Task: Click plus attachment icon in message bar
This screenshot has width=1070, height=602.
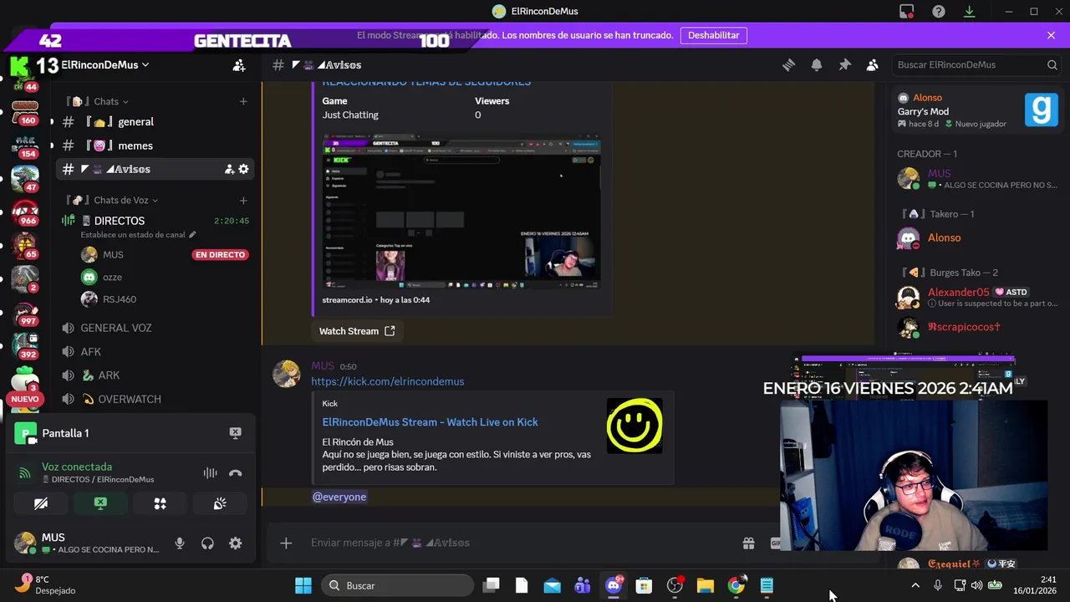Action: [x=286, y=543]
